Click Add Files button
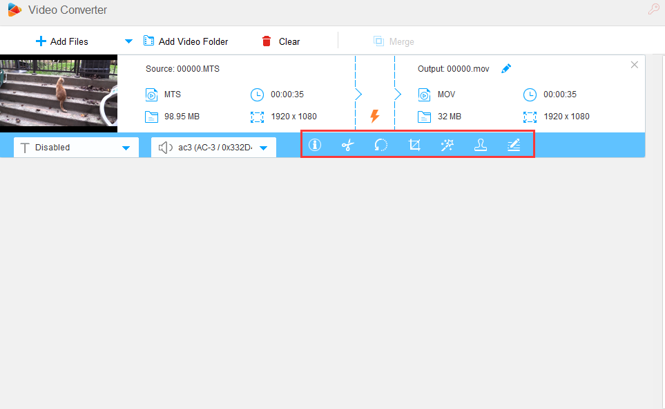The image size is (665, 409). coord(62,41)
